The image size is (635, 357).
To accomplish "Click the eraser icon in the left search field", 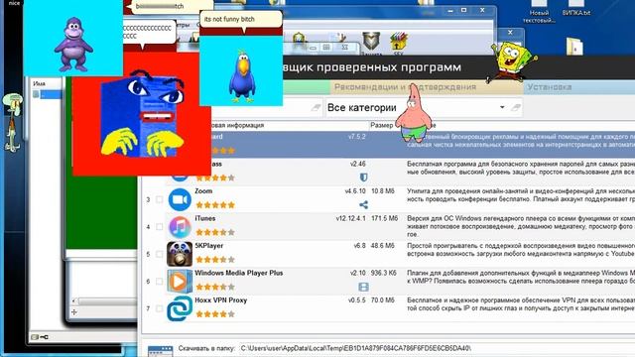I will click(x=316, y=108).
